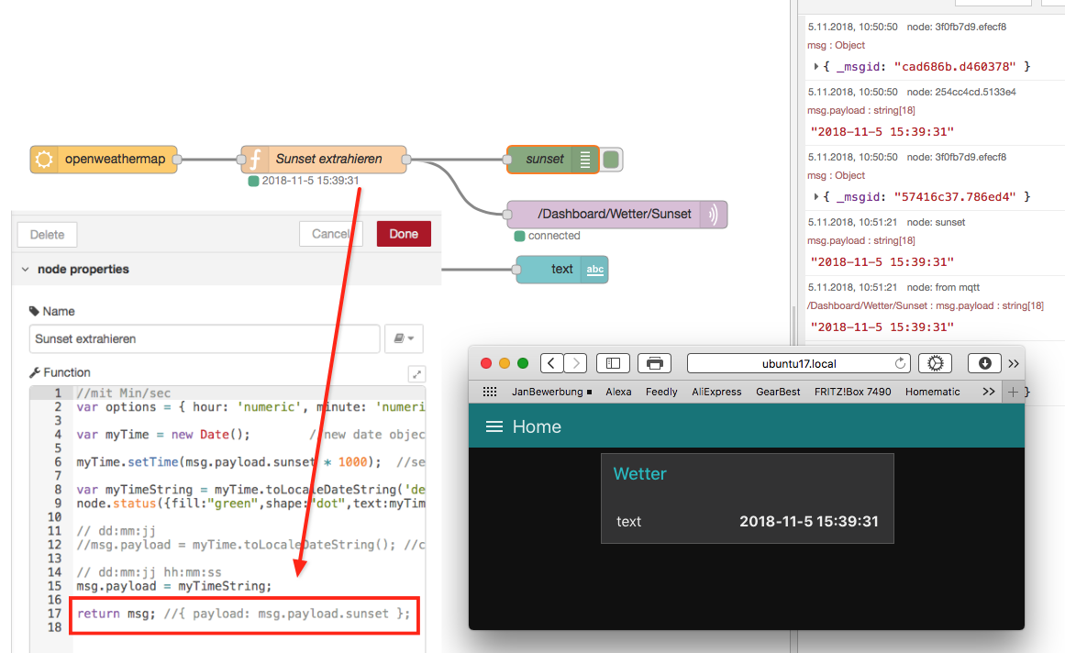Click the debug node name 'node: sunset'
The width and height of the screenshot is (1065, 653).
[x=936, y=222]
